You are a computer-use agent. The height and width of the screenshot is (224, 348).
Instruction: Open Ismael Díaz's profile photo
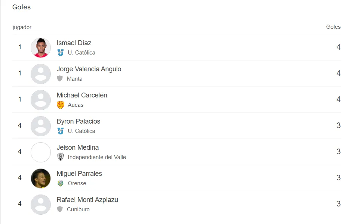click(x=41, y=47)
